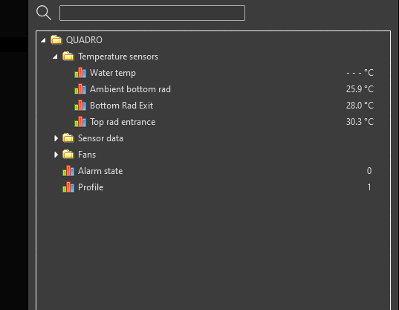This screenshot has height=310, width=399.
Task: Click the Alarm state value 0
Action: click(x=369, y=171)
